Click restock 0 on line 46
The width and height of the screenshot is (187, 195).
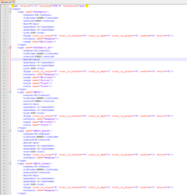(37, 140)
